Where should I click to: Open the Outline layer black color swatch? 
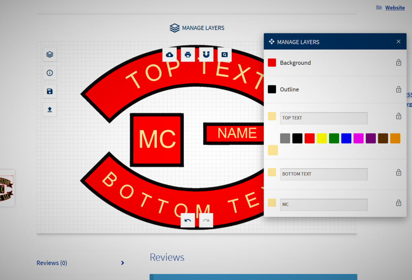click(x=272, y=89)
